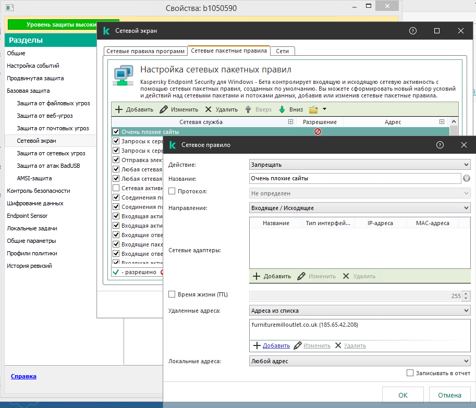This screenshot has width=476, height=408.
Task: Delete the selected packet rule in firewall toolbar
Action: click(x=221, y=109)
